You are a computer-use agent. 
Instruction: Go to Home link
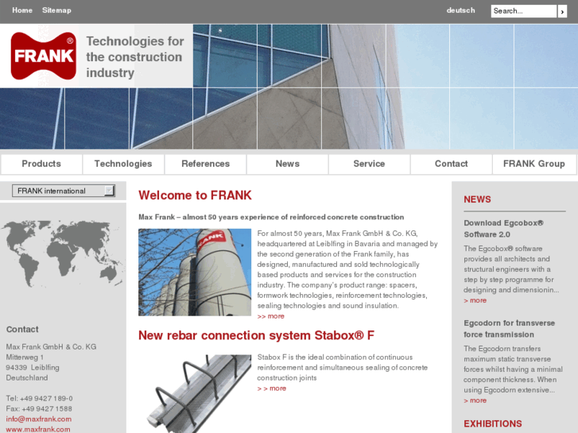(22, 10)
